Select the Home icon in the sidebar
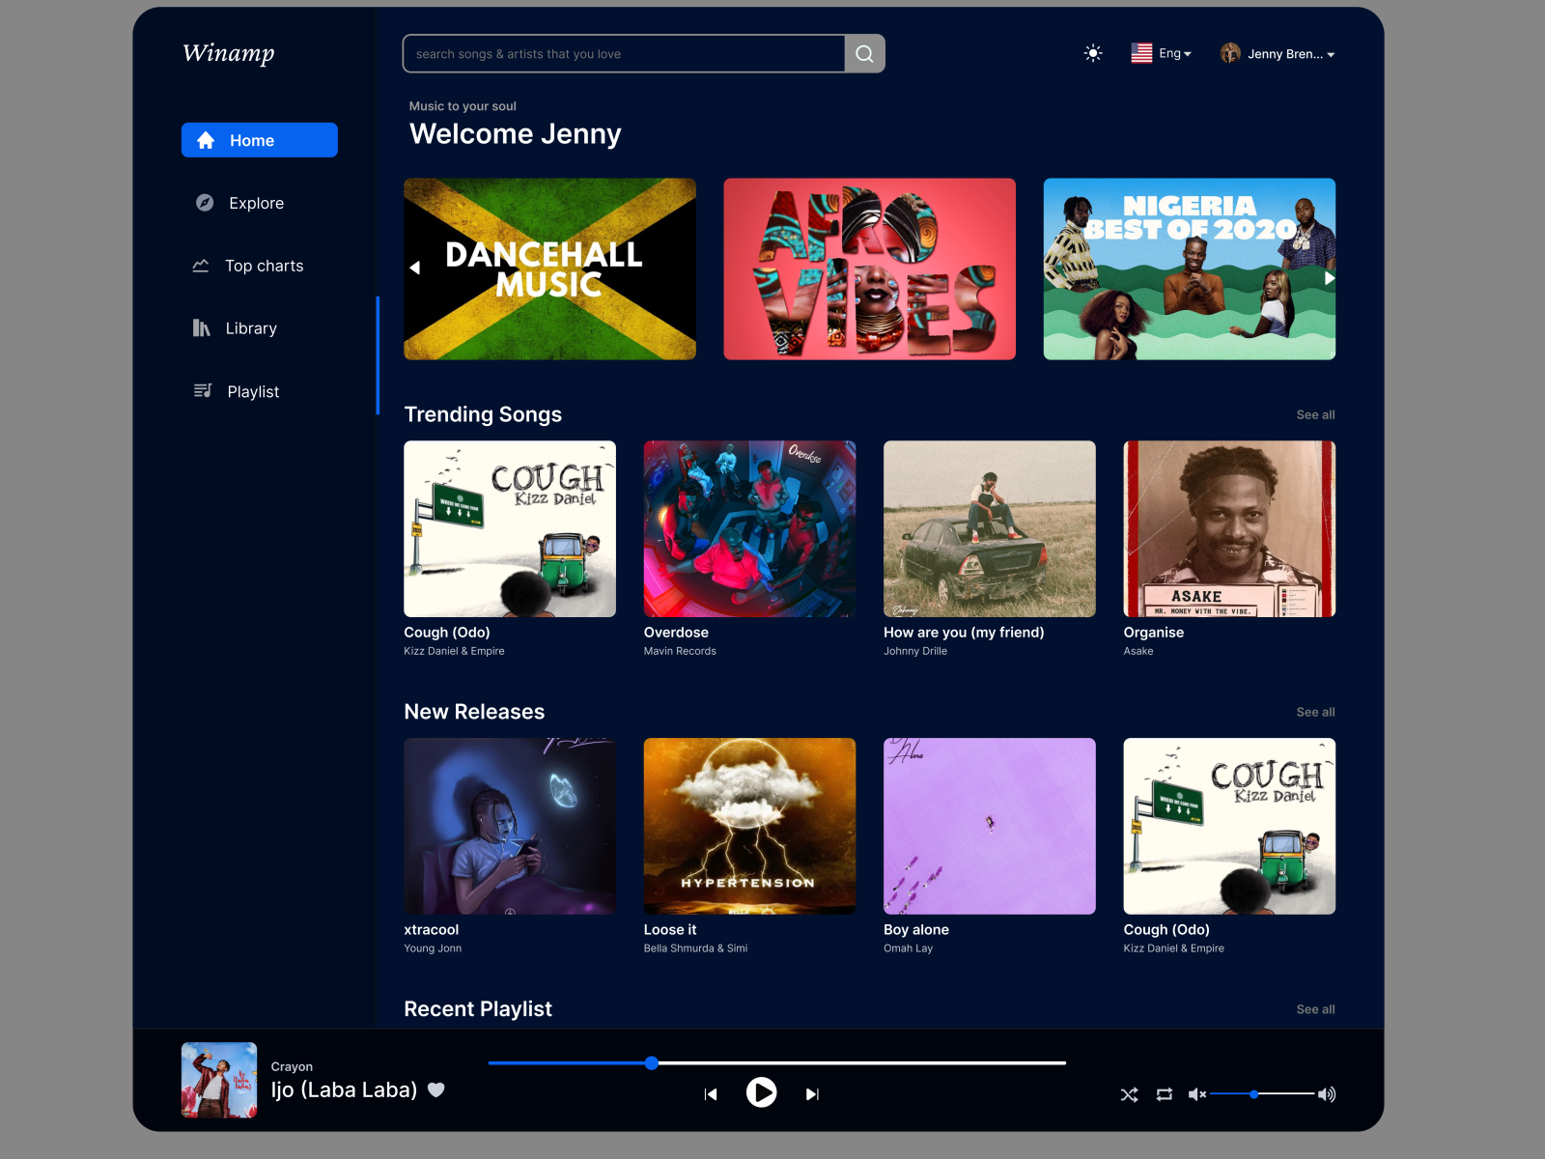Screen dimensions: 1545x1159 (206, 139)
